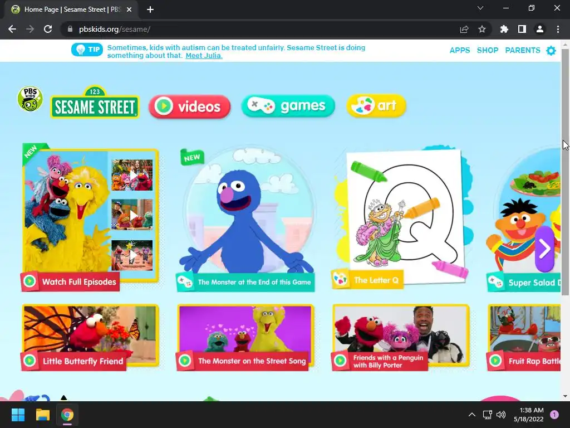This screenshot has height=428, width=570.
Task: Open a new browser tab
Action: coord(150,9)
